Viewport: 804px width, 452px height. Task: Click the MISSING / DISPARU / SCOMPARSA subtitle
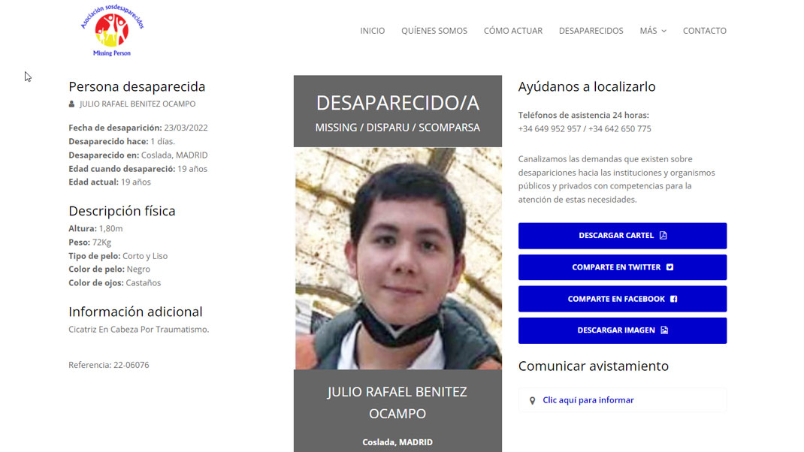[398, 128]
